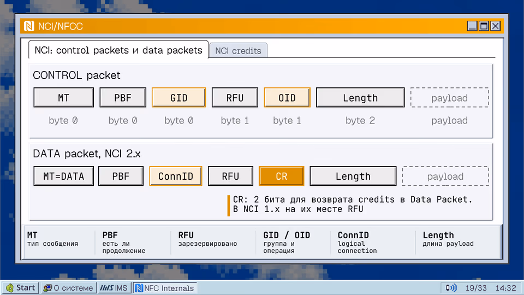Click the RFU field in DATA packet
The height and width of the screenshot is (295, 524).
[x=230, y=176]
